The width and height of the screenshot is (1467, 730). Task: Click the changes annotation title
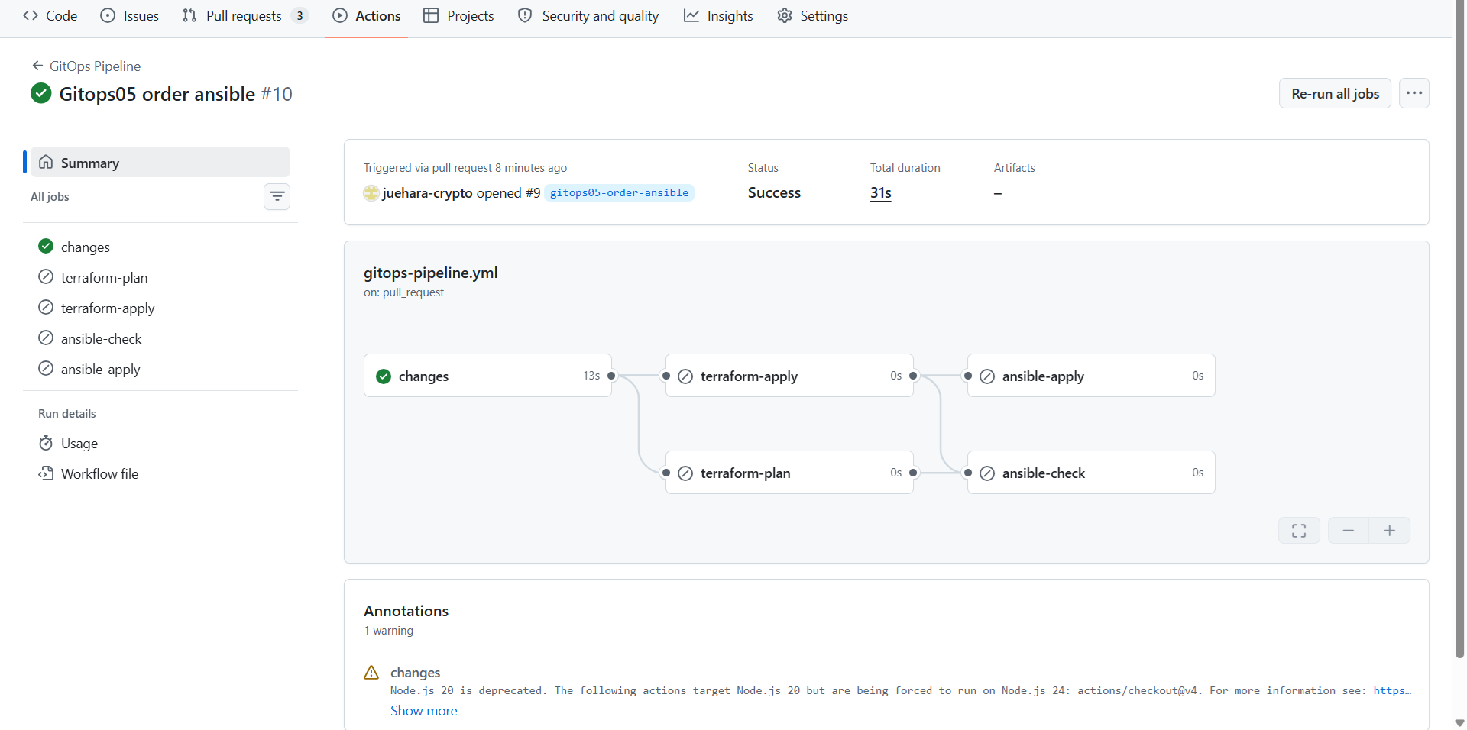(x=415, y=672)
